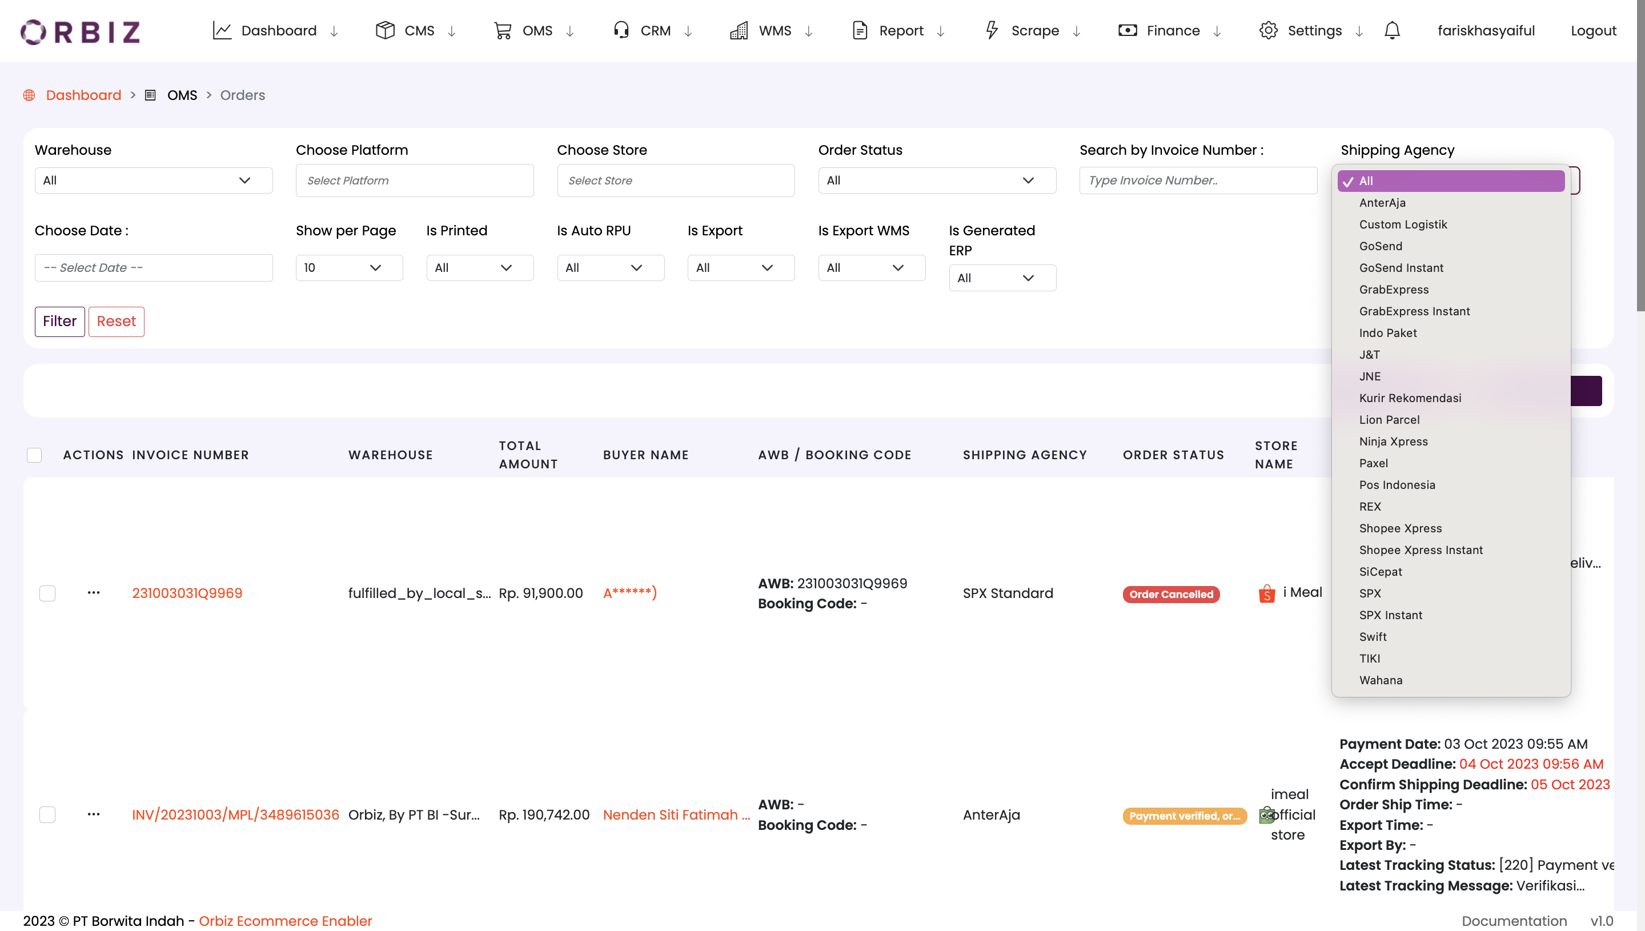The height and width of the screenshot is (931, 1645).
Task: Open fariskhasyaiful user profile
Action: [x=1486, y=31]
